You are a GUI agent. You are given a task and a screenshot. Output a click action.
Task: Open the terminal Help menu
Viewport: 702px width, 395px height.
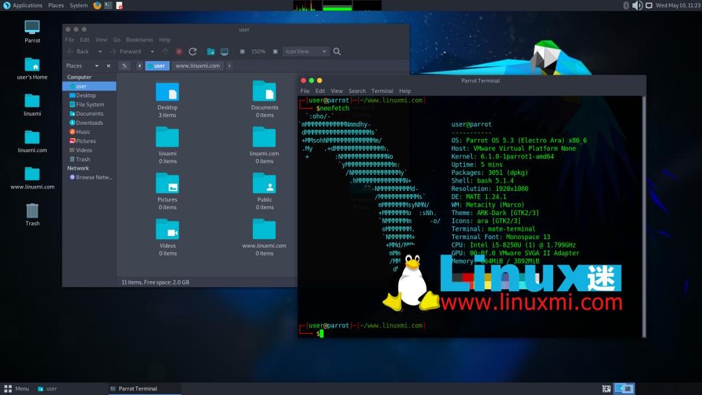[x=405, y=91]
